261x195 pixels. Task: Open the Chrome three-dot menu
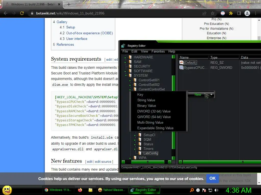click(x=255, y=13)
